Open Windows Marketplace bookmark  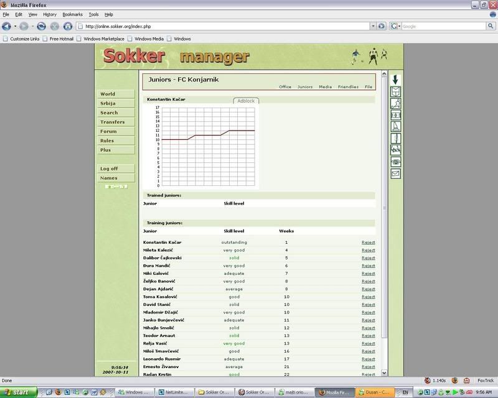coord(101,39)
